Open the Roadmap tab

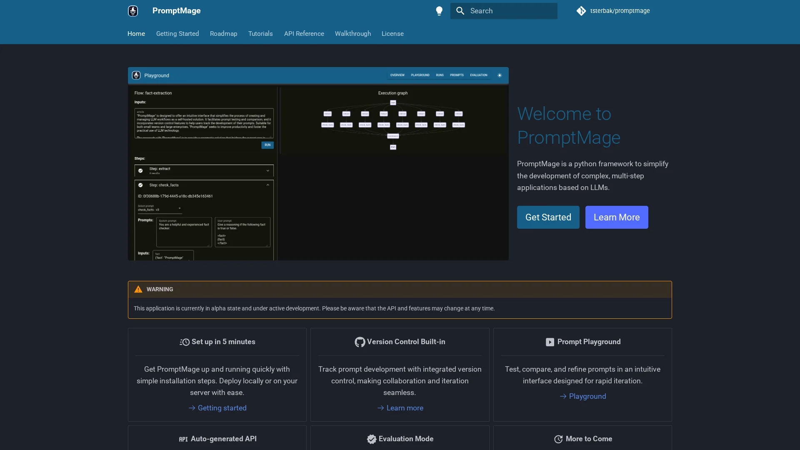click(224, 34)
